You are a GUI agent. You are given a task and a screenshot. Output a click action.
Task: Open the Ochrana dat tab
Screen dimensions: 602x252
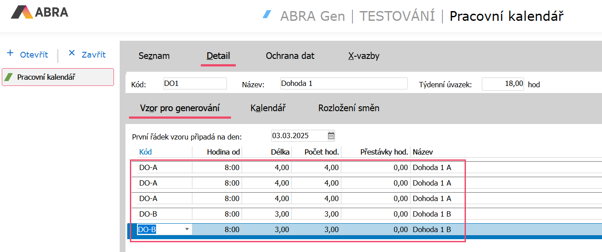(290, 56)
